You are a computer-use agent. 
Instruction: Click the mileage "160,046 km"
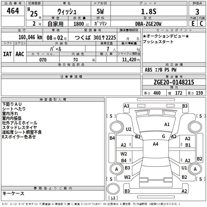(30, 37)
